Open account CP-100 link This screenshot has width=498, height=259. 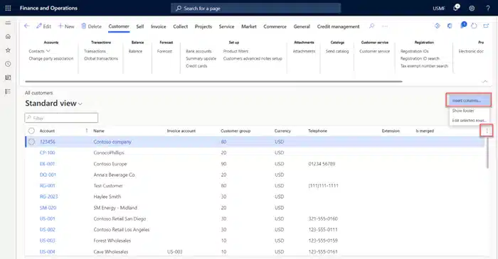point(48,153)
